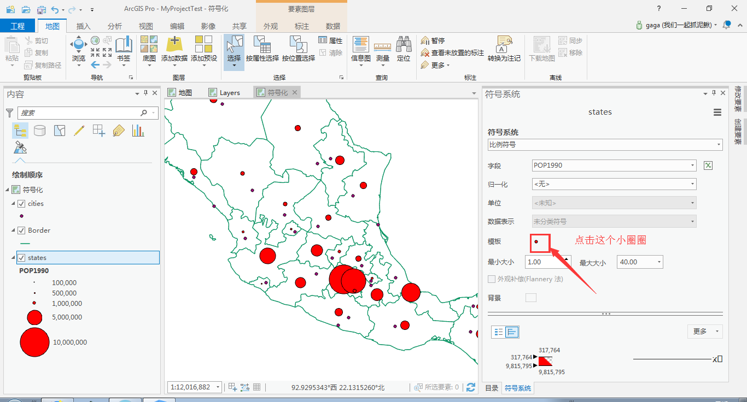The width and height of the screenshot is (747, 402).
Task: Click the 背景 color swatch
Action: (531, 298)
